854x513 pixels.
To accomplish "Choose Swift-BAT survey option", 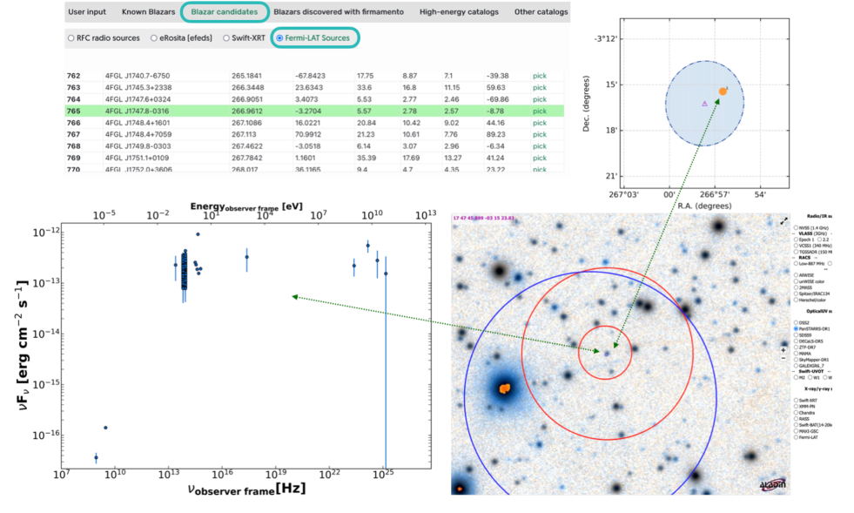I will click(x=796, y=425).
